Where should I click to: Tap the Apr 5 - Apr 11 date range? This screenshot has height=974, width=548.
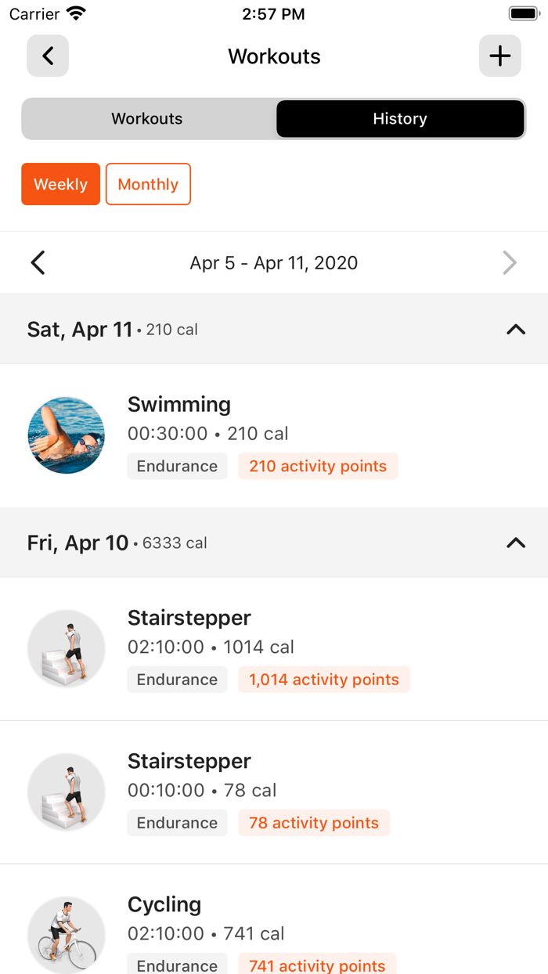pos(274,262)
